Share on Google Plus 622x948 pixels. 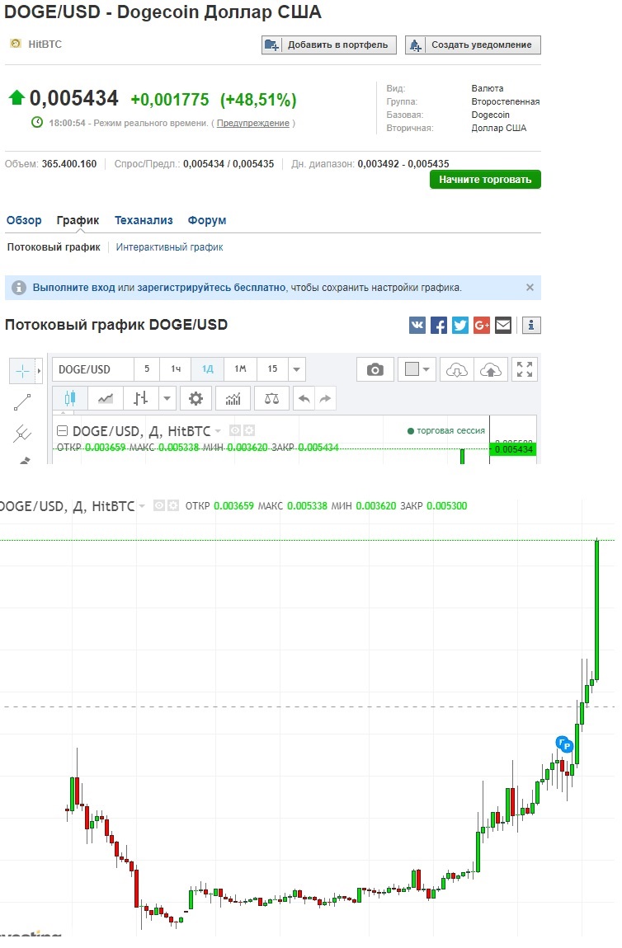482,326
